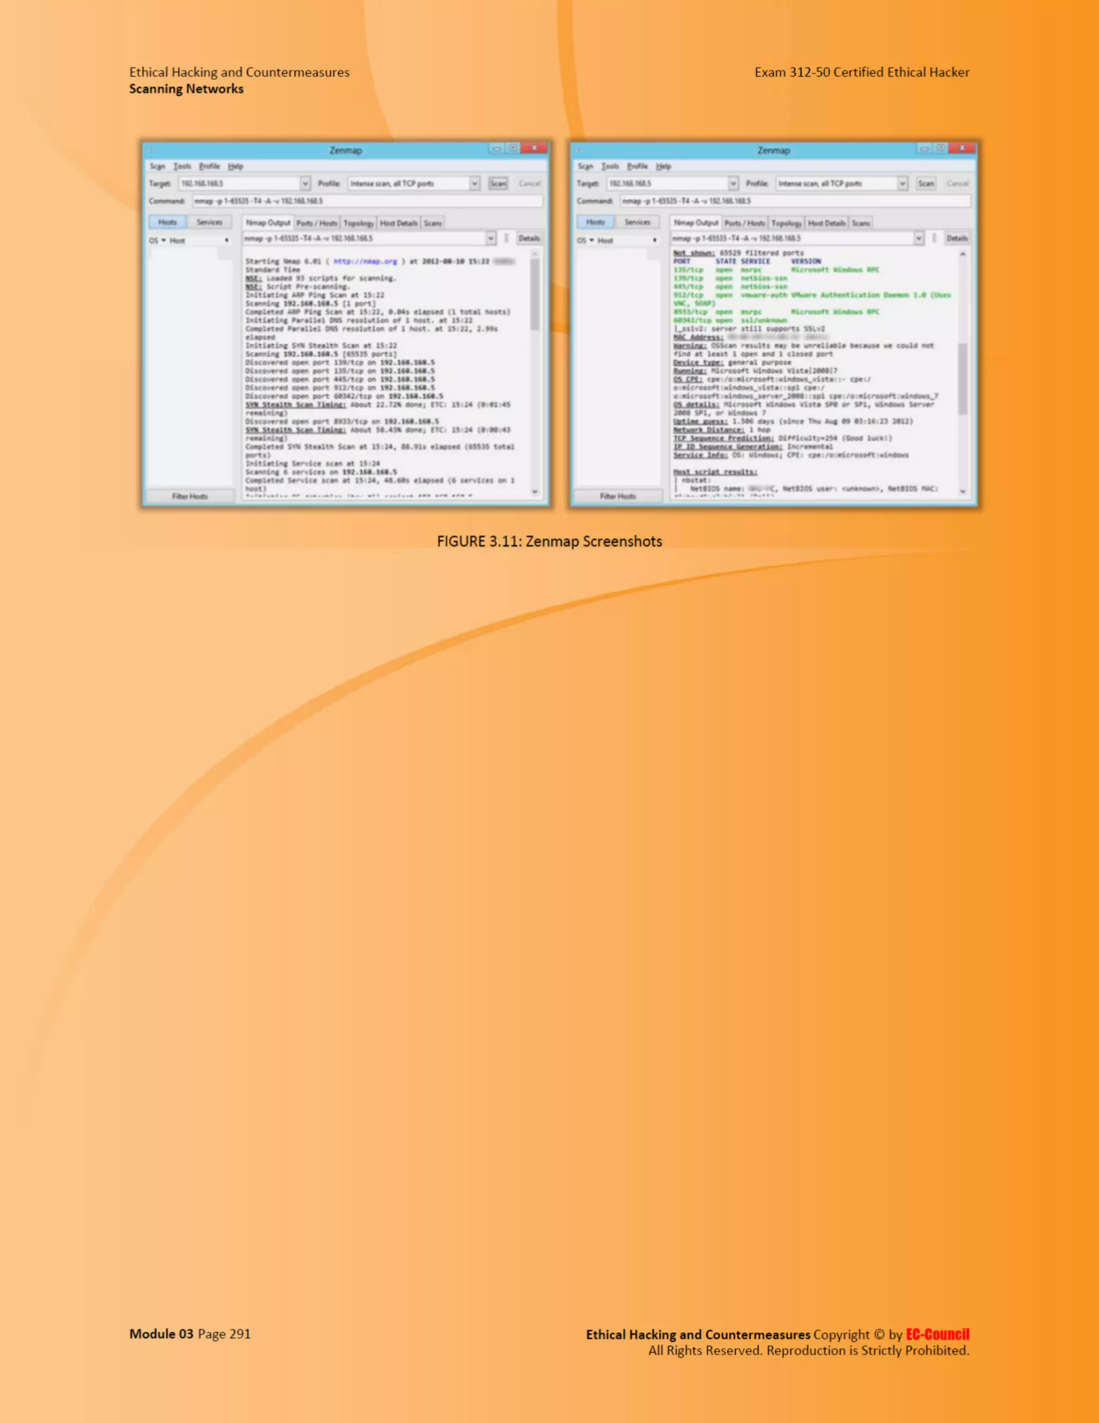The height and width of the screenshot is (1423, 1099).
Task: Switch to Ports / Hosts tab in right window
Action: 745,223
